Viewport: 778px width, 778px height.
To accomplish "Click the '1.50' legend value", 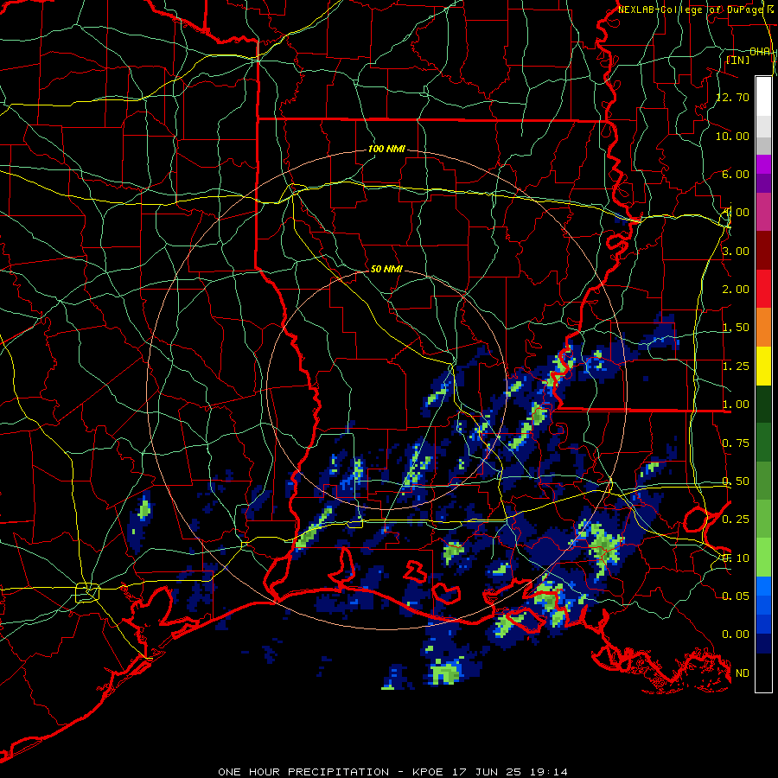I will (736, 328).
